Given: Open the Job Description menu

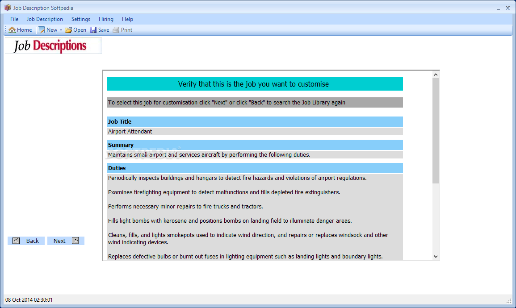Looking at the screenshot, I should 45,19.
